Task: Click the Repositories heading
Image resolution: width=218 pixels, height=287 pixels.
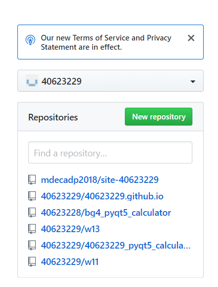Action: (53, 117)
